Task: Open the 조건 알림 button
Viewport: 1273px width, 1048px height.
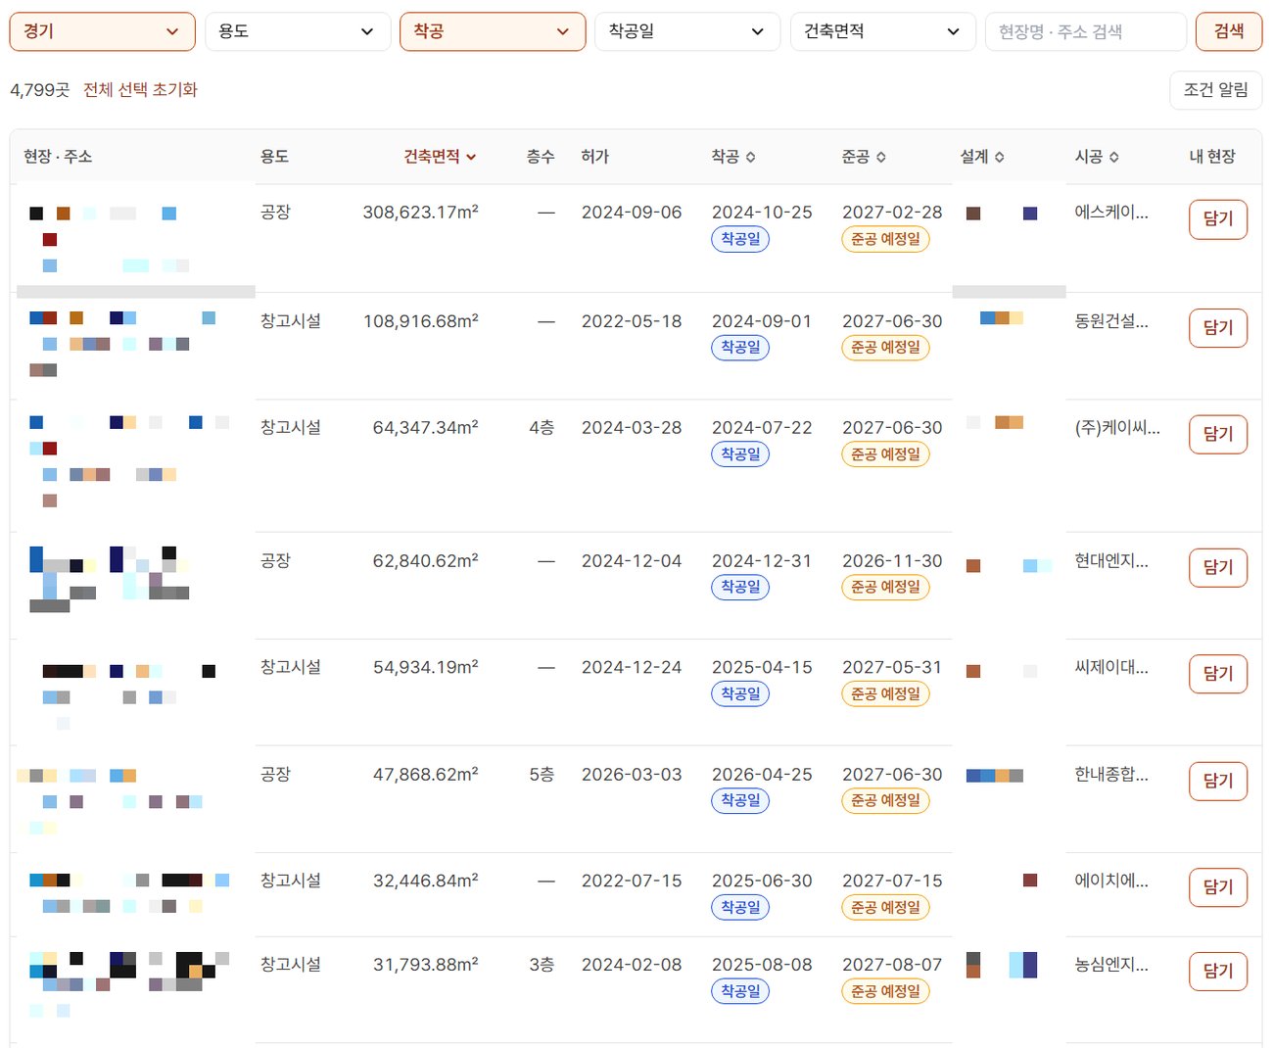Action: tap(1215, 90)
